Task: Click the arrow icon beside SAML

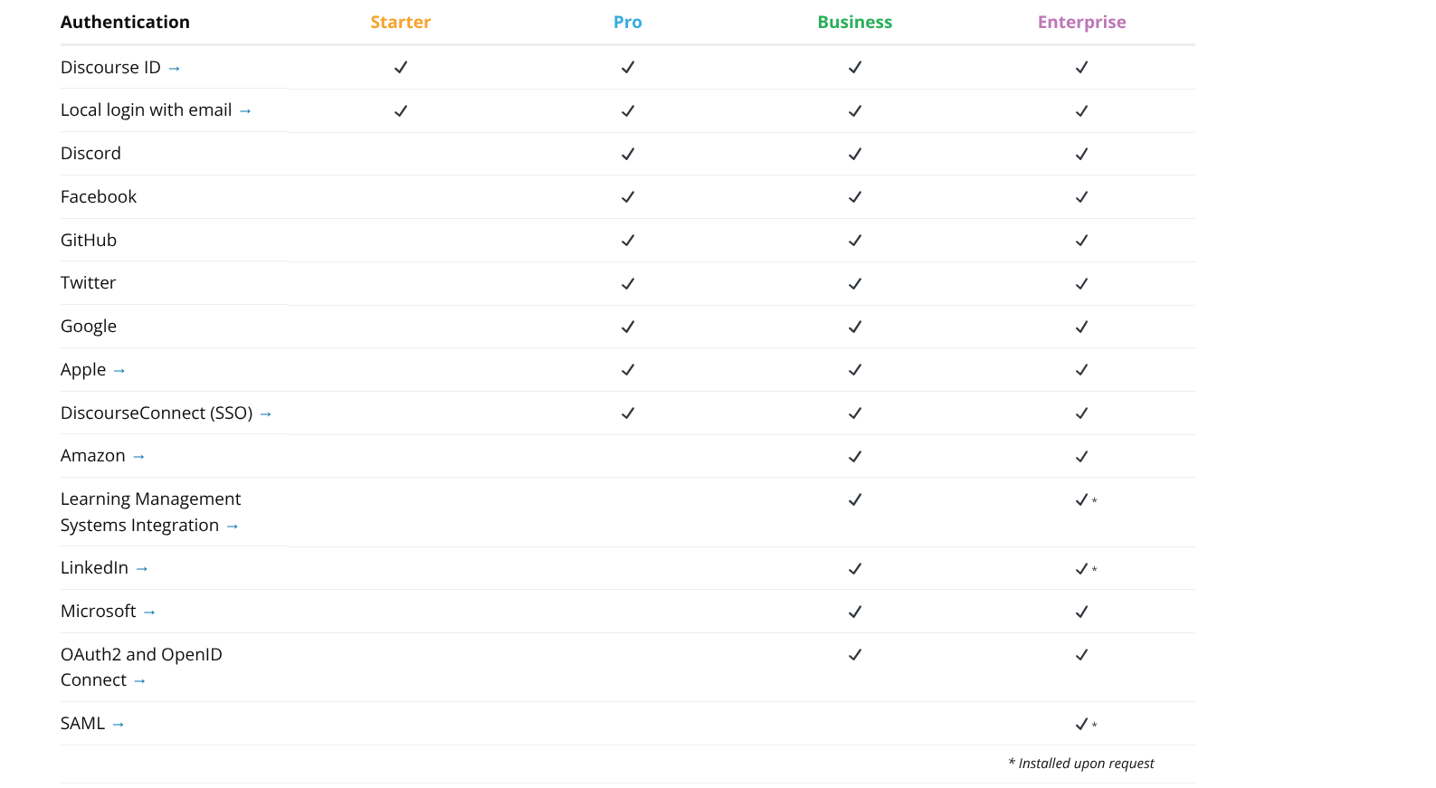Action: coord(119,725)
